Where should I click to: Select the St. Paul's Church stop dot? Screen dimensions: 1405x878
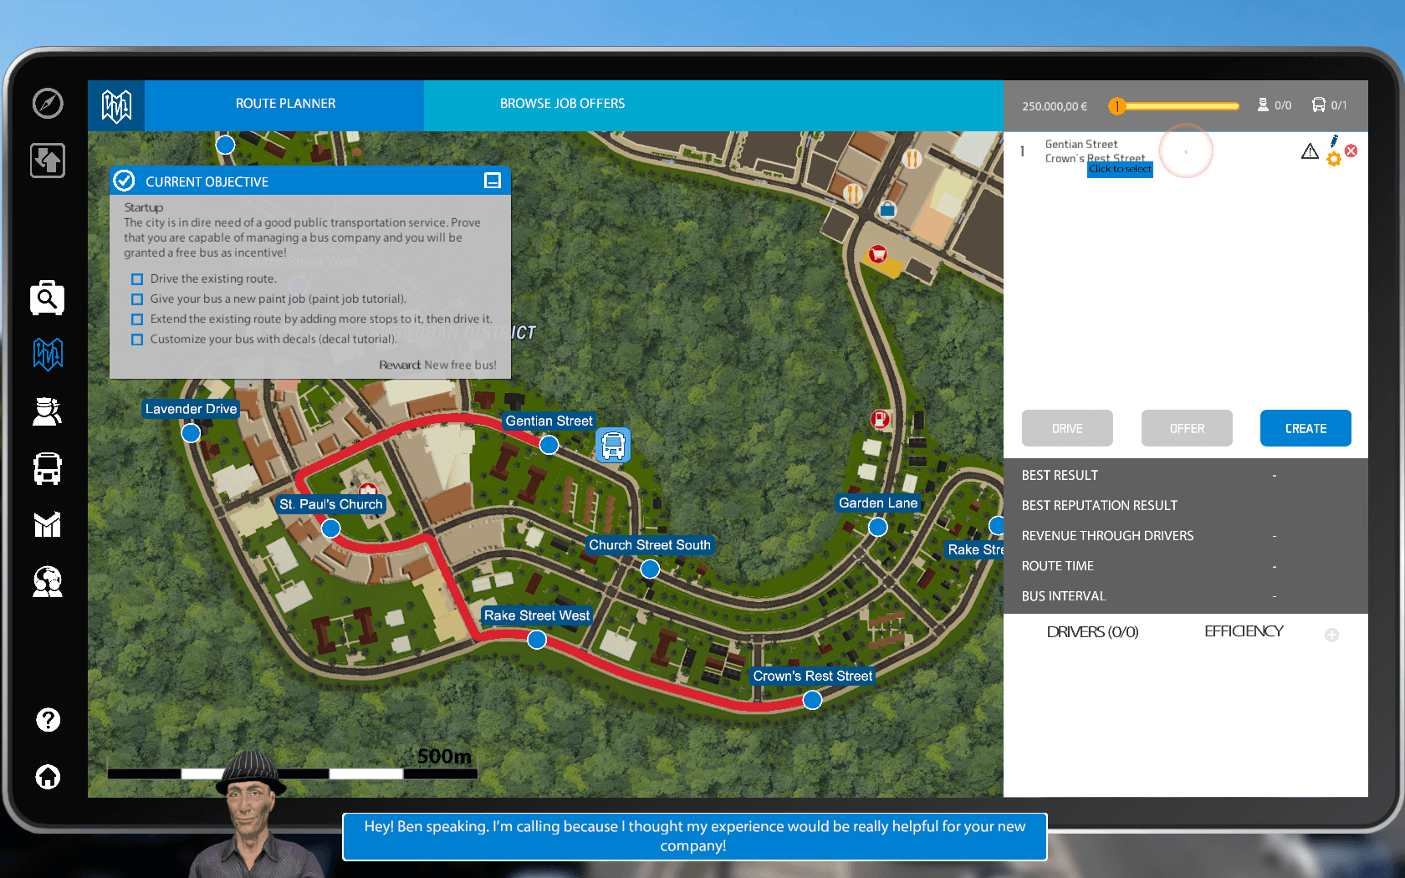(x=330, y=528)
